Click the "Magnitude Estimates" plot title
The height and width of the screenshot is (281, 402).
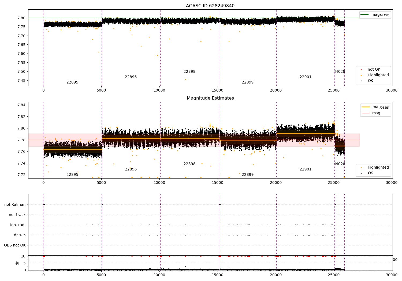[210, 98]
